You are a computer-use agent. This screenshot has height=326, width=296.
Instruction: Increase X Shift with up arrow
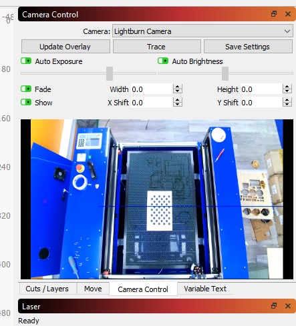click(178, 100)
